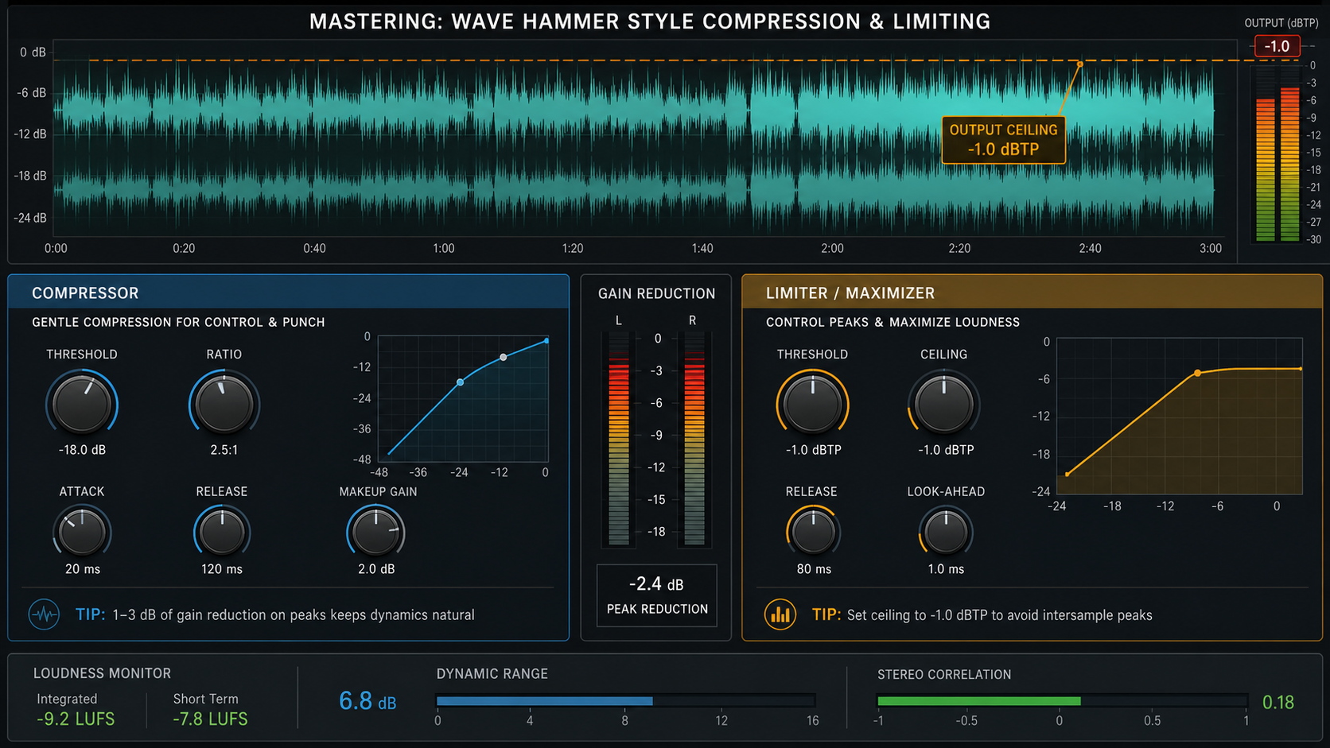The height and width of the screenshot is (748, 1330).
Task: Click the right output level meter
Action: pyautogui.click(x=1289, y=153)
